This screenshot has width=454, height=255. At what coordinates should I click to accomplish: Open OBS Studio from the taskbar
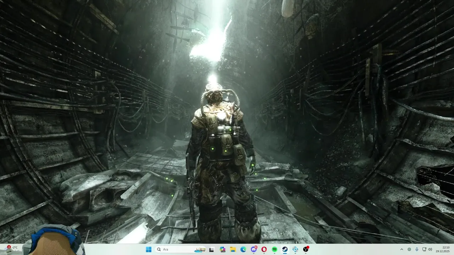click(x=306, y=249)
